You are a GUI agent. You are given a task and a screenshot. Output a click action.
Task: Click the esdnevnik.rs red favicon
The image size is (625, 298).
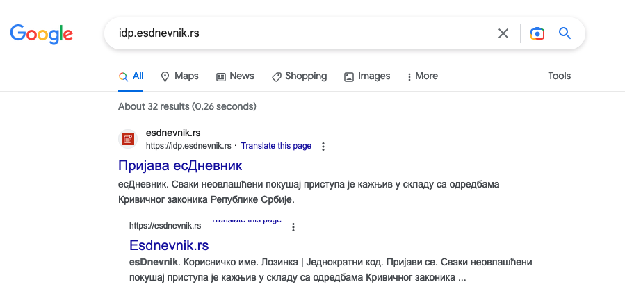click(128, 139)
